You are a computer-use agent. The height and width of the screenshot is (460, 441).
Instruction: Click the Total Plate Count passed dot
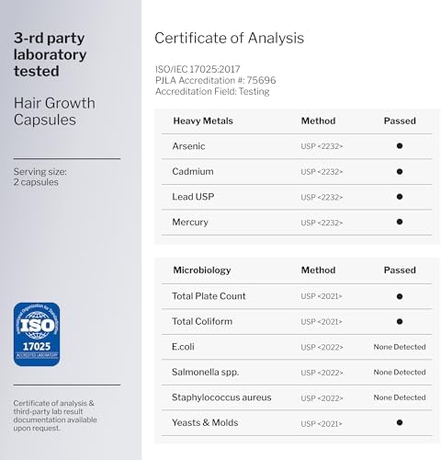[400, 296]
